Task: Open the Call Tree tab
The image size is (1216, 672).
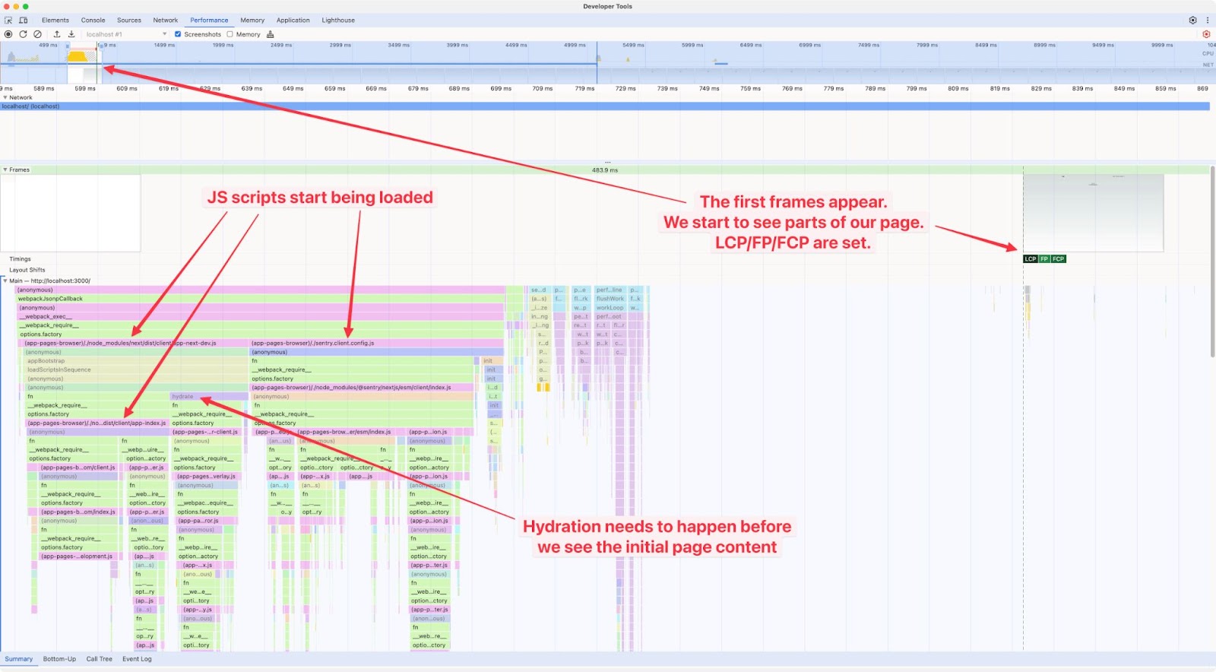Action: pyautogui.click(x=99, y=659)
